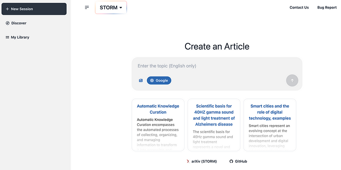Click the GitHub octocat icon

pyautogui.click(x=231, y=162)
